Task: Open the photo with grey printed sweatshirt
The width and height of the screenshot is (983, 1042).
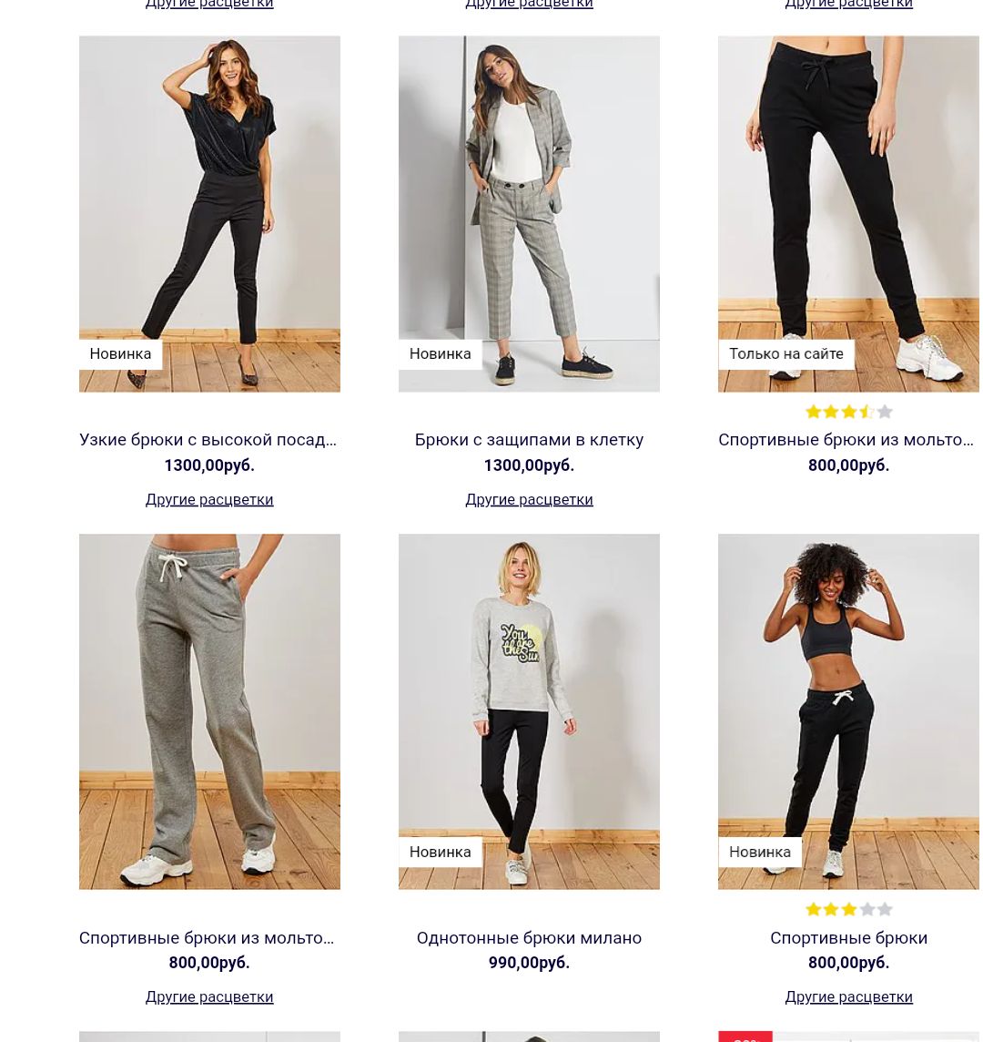Action: (529, 711)
